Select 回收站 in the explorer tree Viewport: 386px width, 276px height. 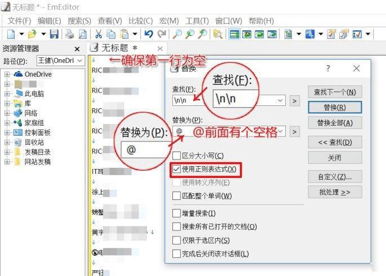pos(34,143)
